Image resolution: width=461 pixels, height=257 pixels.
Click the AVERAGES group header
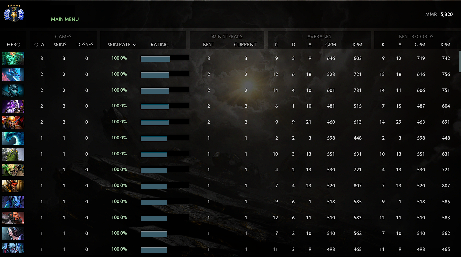(x=319, y=37)
